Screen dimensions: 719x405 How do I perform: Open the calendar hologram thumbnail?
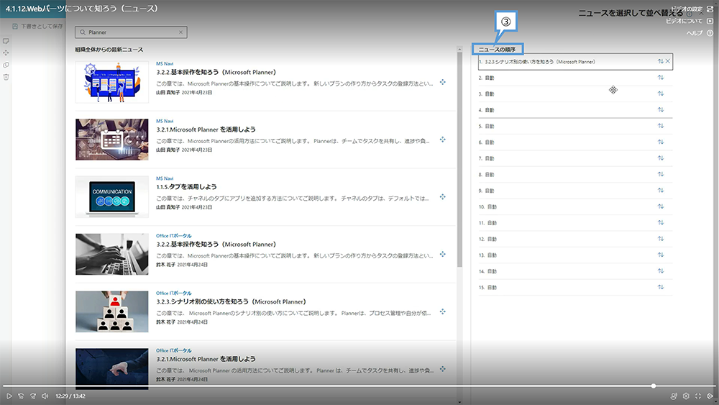click(112, 140)
